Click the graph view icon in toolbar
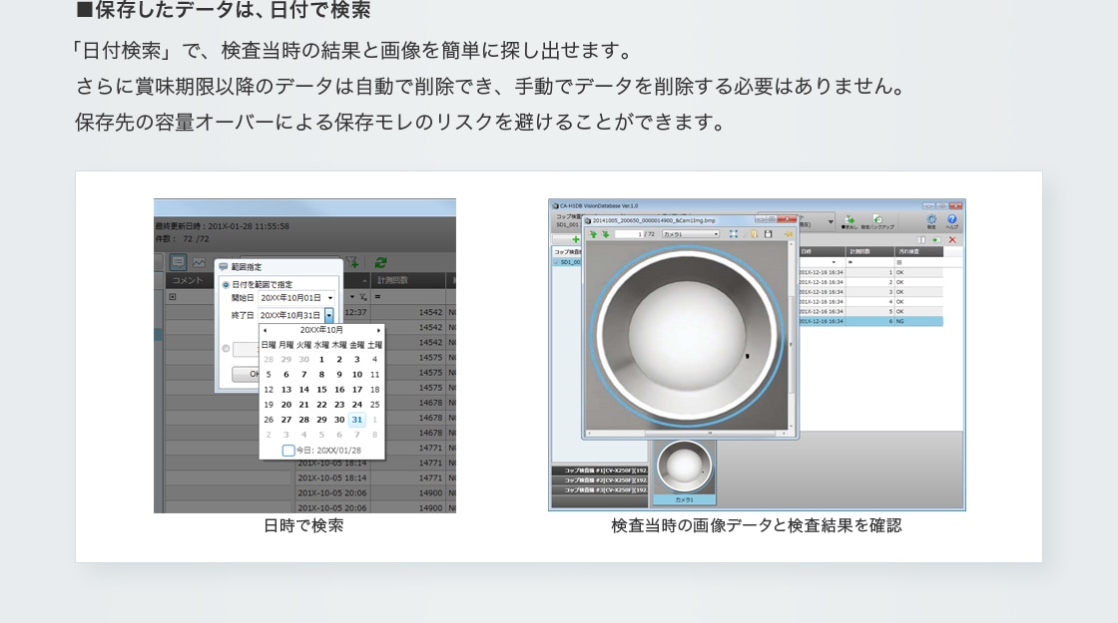This screenshot has width=1118, height=623. click(x=198, y=262)
